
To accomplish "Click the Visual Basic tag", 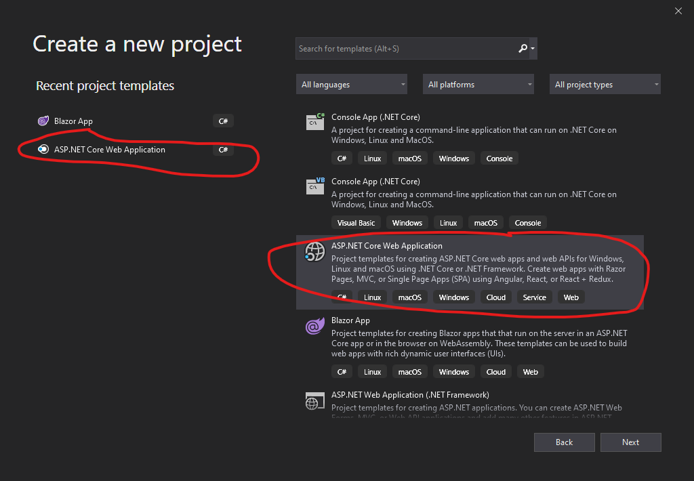I will click(356, 223).
